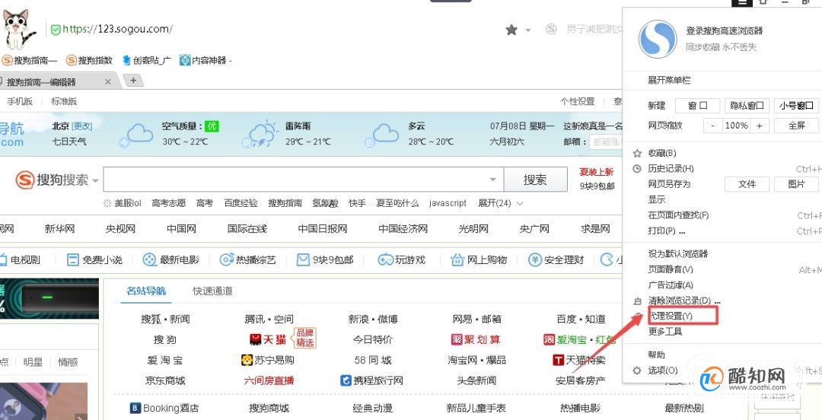Image resolution: width=822 pixels, height=420 pixels.
Task: Click hot word javascript
Action: pos(448,203)
